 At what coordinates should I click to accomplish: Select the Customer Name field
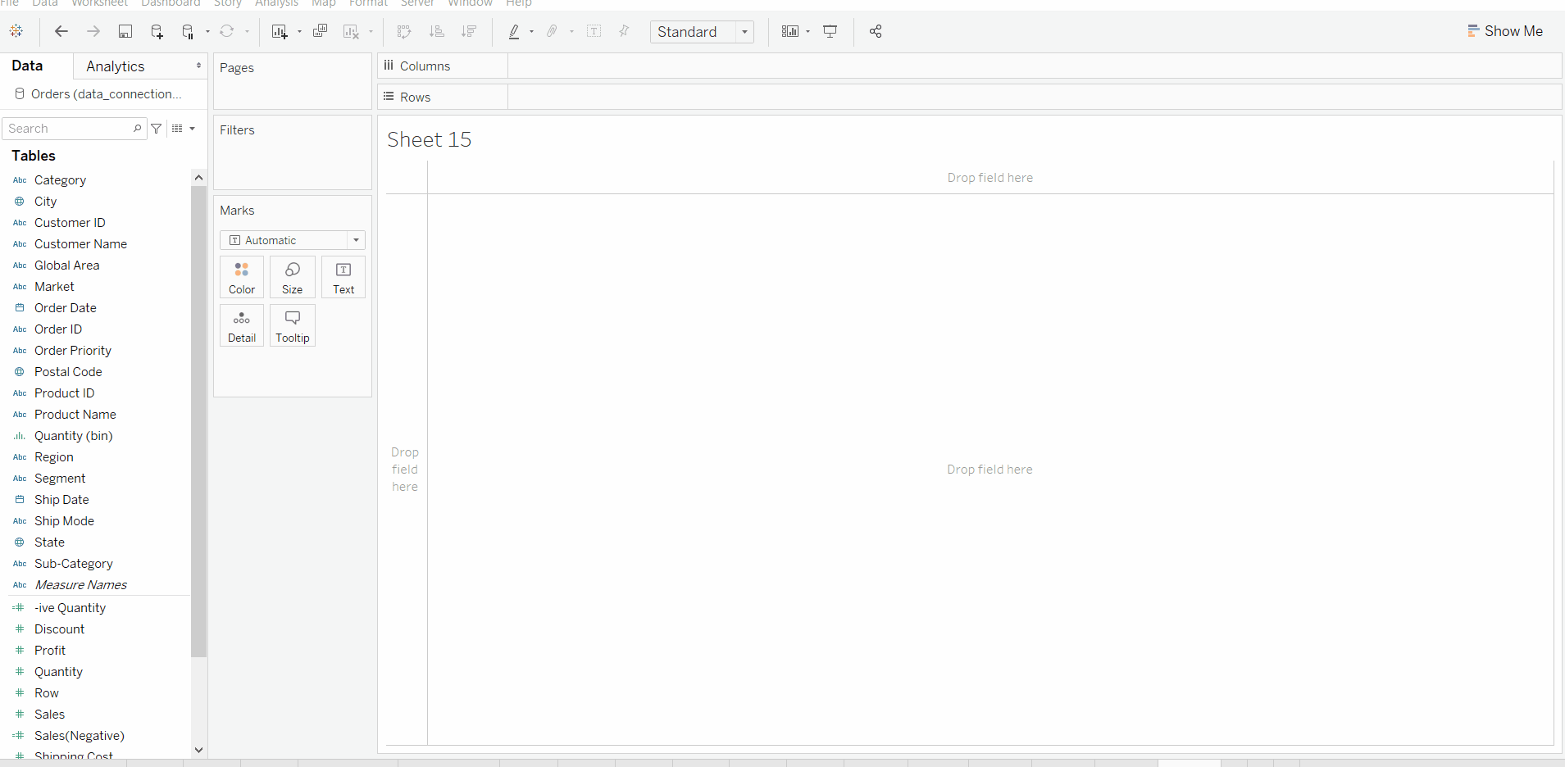point(80,244)
